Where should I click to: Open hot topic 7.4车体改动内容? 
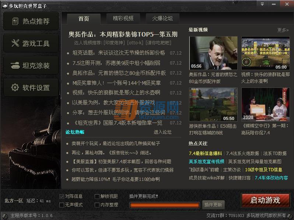271,178
